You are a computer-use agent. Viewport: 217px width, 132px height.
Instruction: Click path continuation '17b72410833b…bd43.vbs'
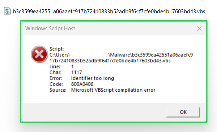(110, 61)
